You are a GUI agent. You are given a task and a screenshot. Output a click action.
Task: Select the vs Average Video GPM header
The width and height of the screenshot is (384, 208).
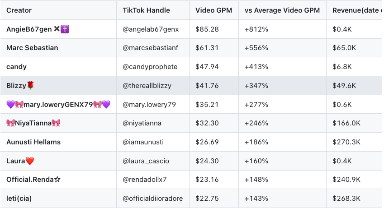pos(282,10)
